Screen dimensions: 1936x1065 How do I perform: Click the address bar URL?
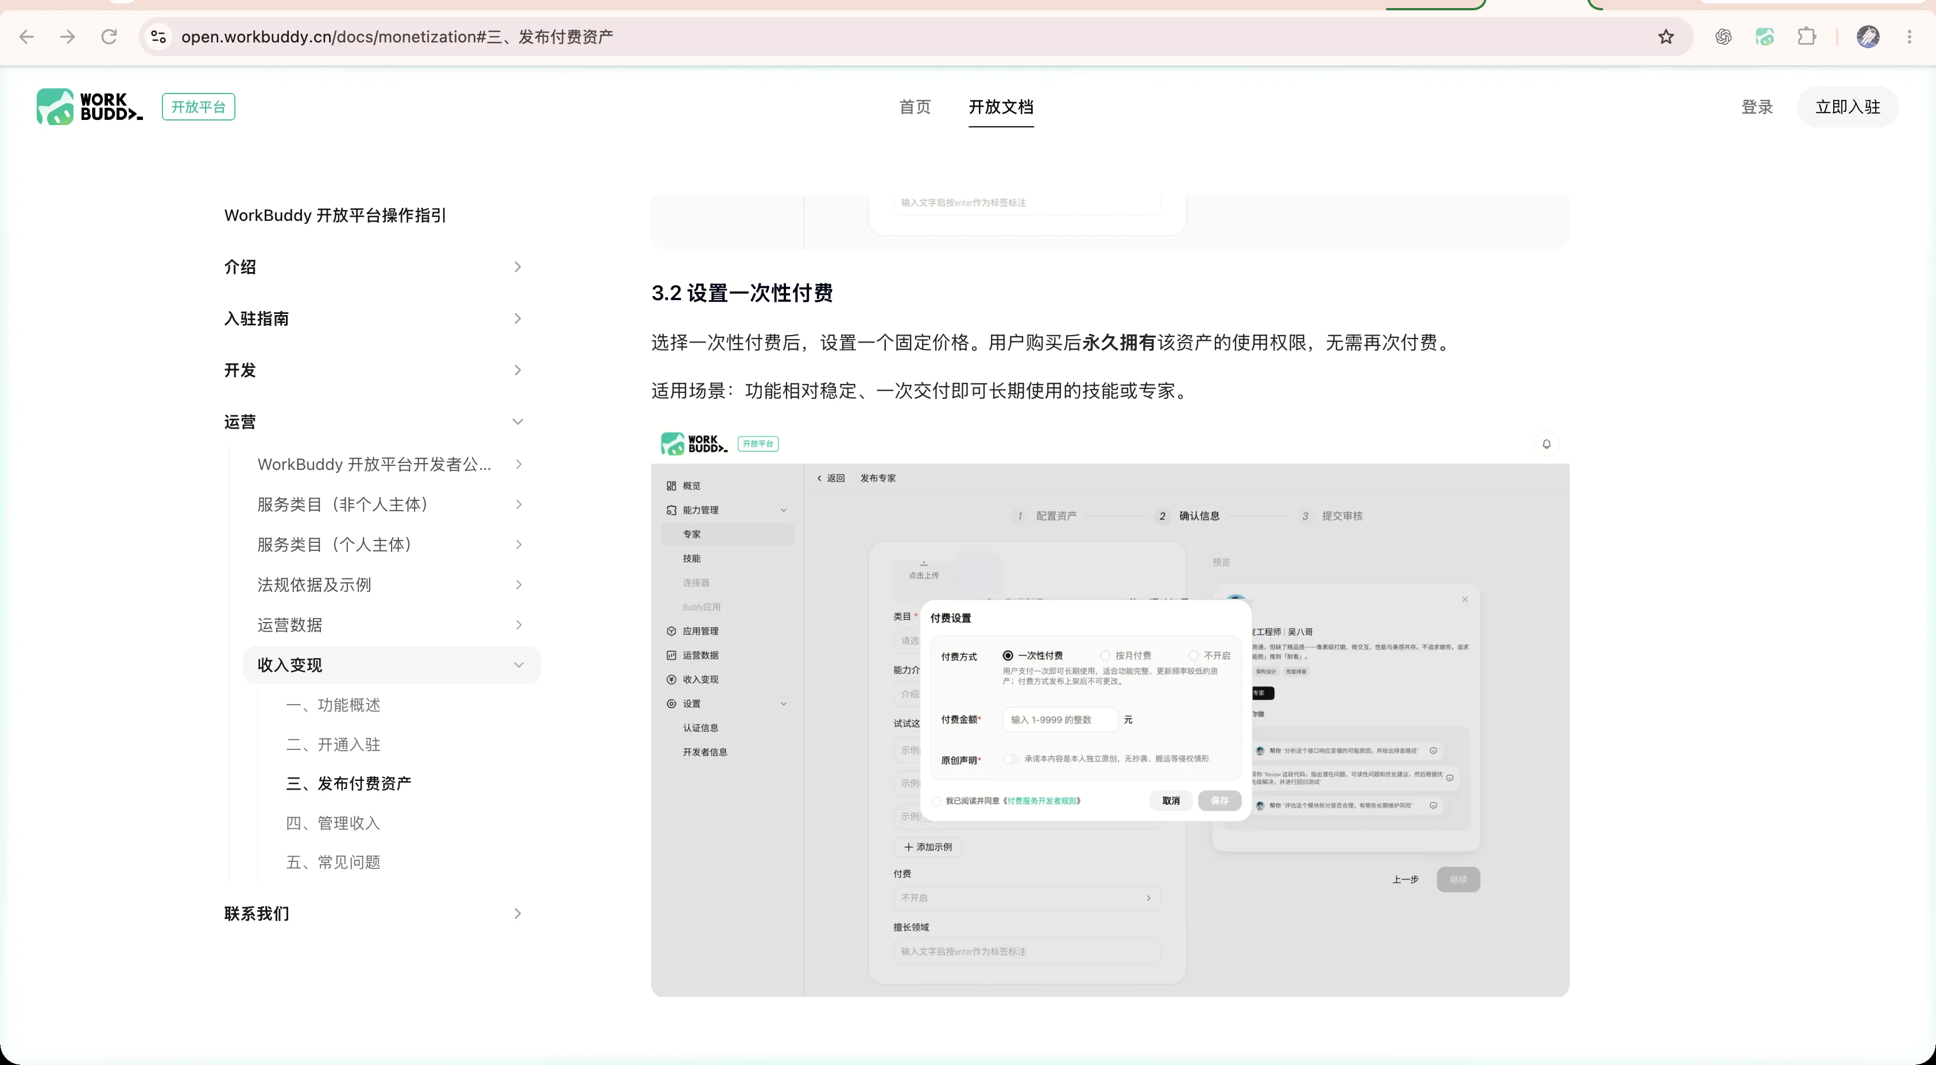[397, 36]
